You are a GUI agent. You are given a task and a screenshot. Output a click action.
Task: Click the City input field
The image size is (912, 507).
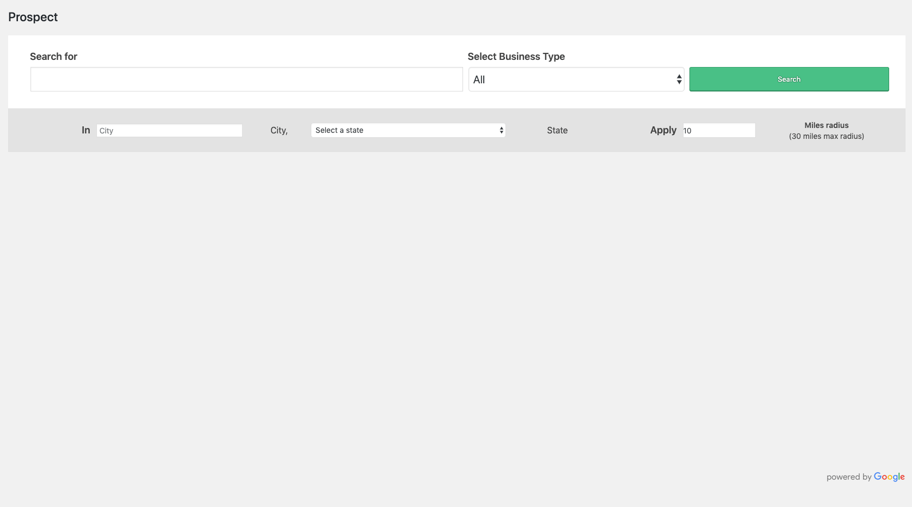(169, 131)
